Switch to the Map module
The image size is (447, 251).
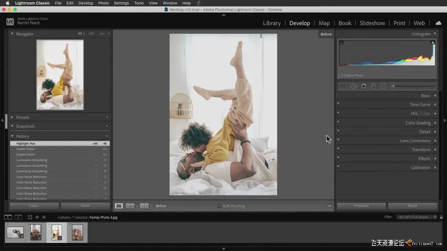[x=324, y=23]
